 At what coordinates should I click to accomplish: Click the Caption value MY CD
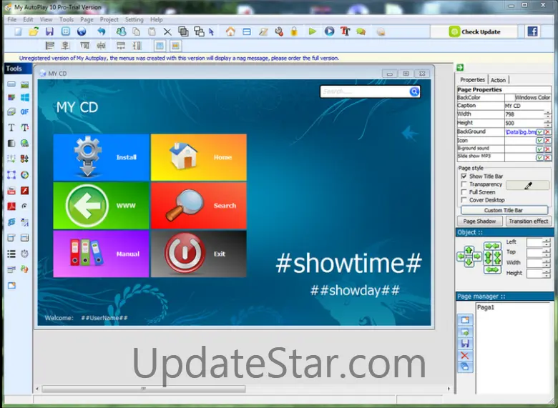click(x=512, y=106)
